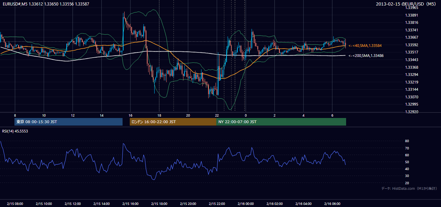Click the RSI scale value 40

[x=407, y=169]
